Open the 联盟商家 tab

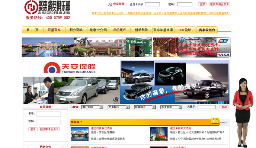coord(54,30)
